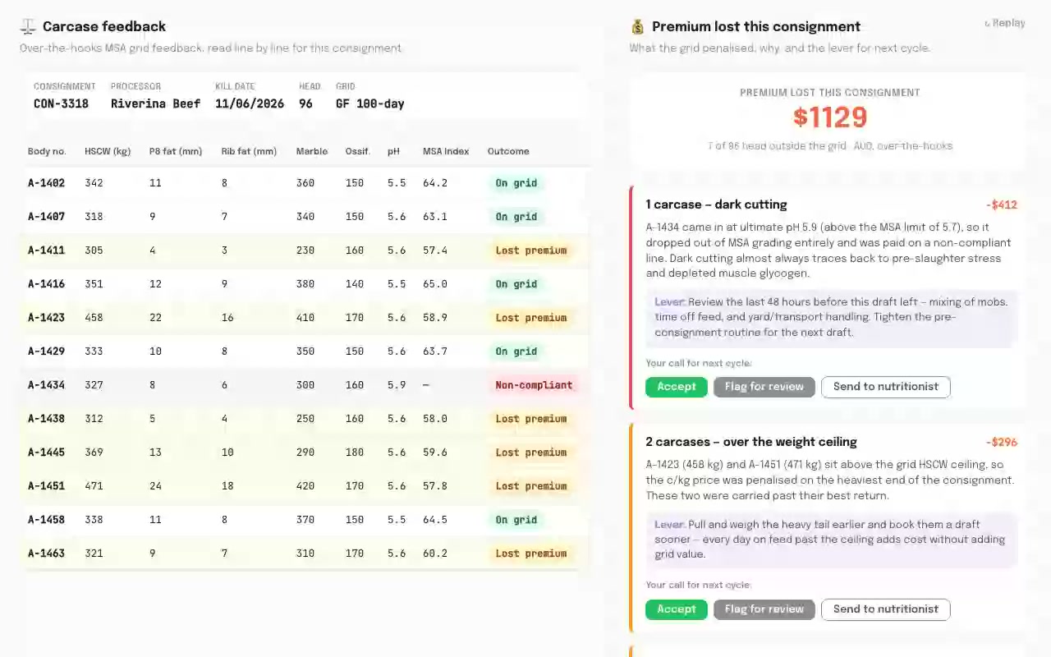Screen dimensions: 1051x657
Task: Click the money bag icon beside Premium lost
Action: [638, 26]
